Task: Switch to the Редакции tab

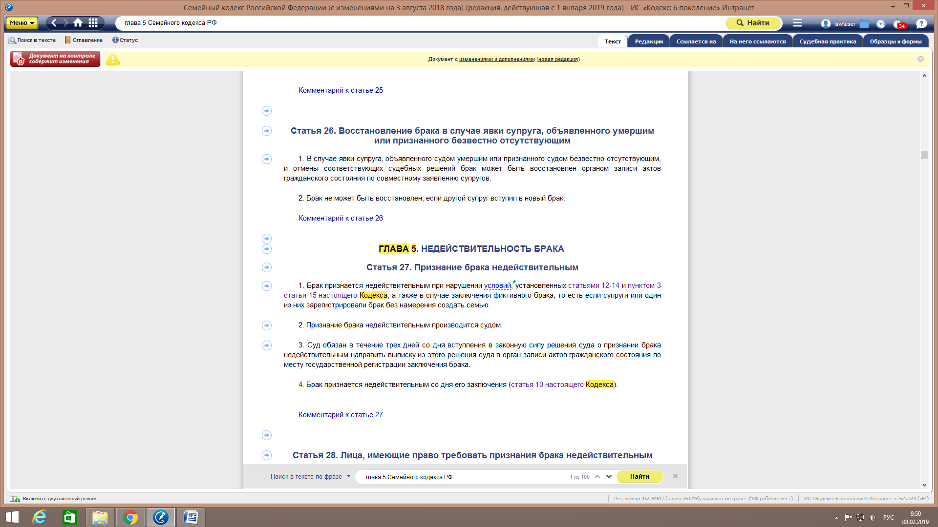Action: [649, 41]
